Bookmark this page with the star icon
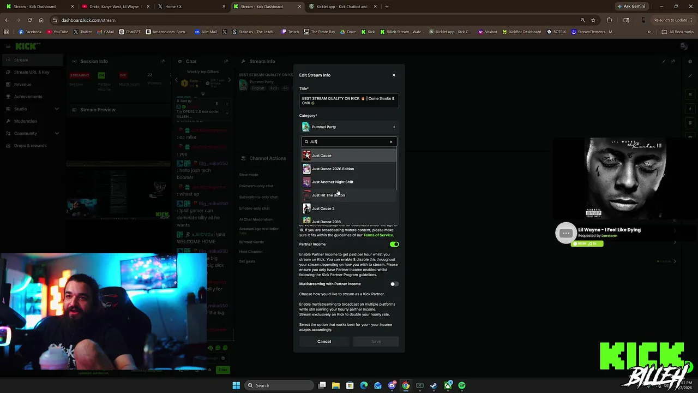 [593, 20]
